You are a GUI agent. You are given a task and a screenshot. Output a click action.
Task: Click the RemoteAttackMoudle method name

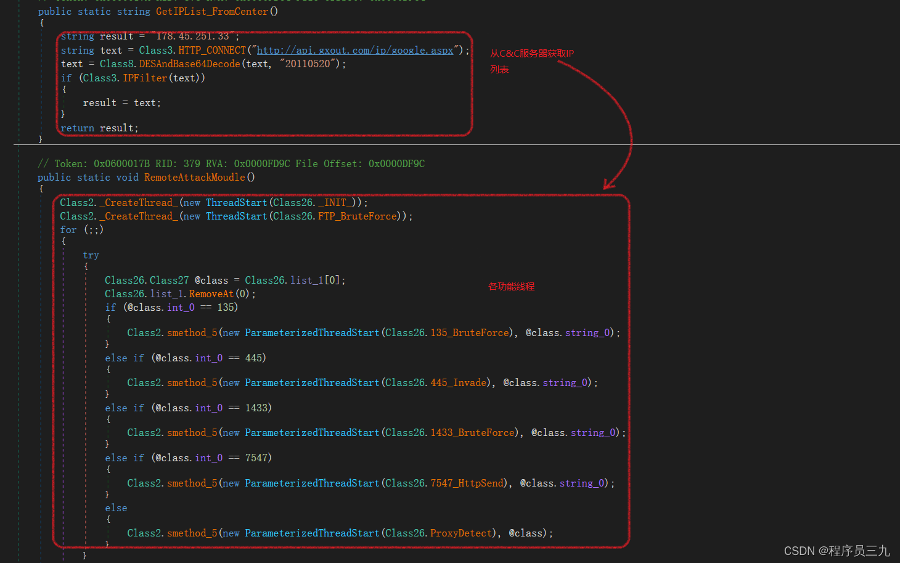(x=195, y=178)
